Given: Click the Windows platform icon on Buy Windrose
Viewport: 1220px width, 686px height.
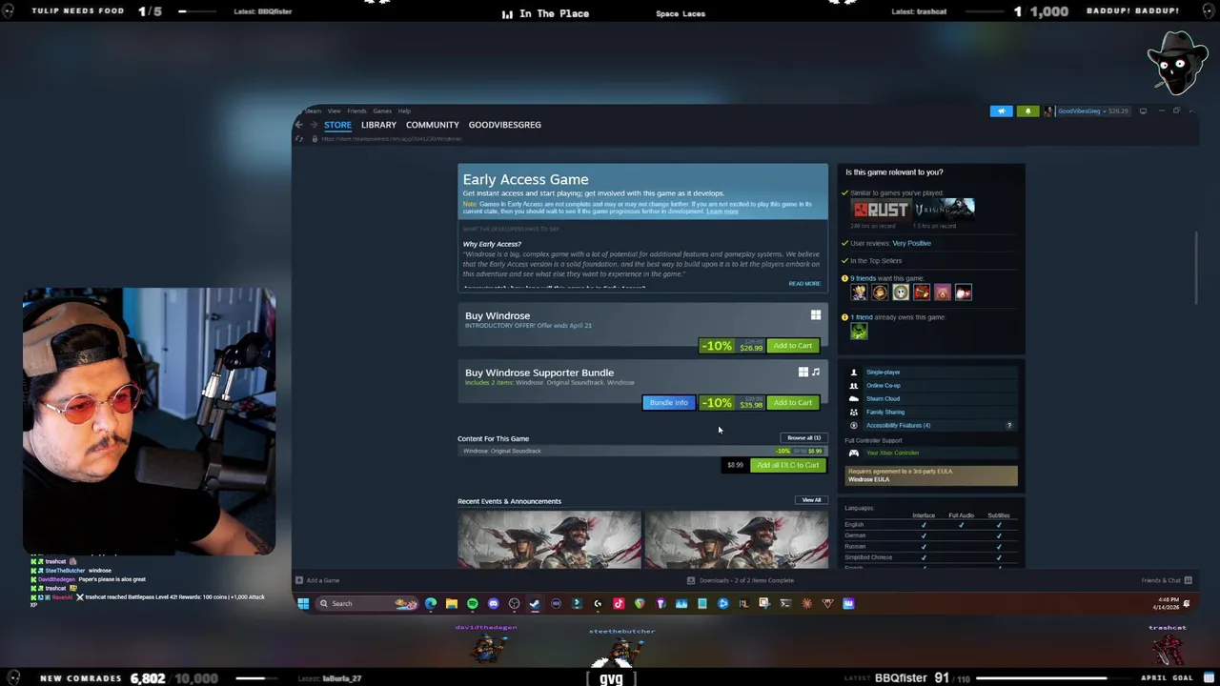Looking at the screenshot, I should pos(816,315).
